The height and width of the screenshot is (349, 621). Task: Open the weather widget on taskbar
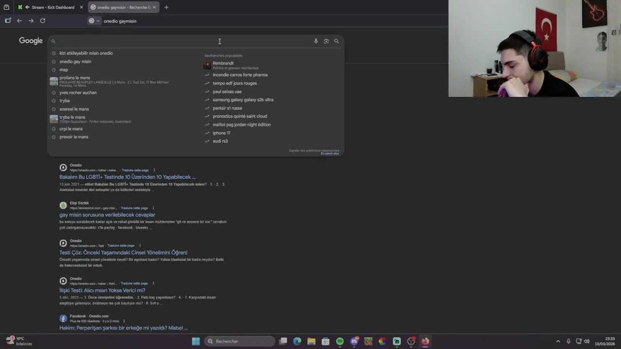[19, 341]
